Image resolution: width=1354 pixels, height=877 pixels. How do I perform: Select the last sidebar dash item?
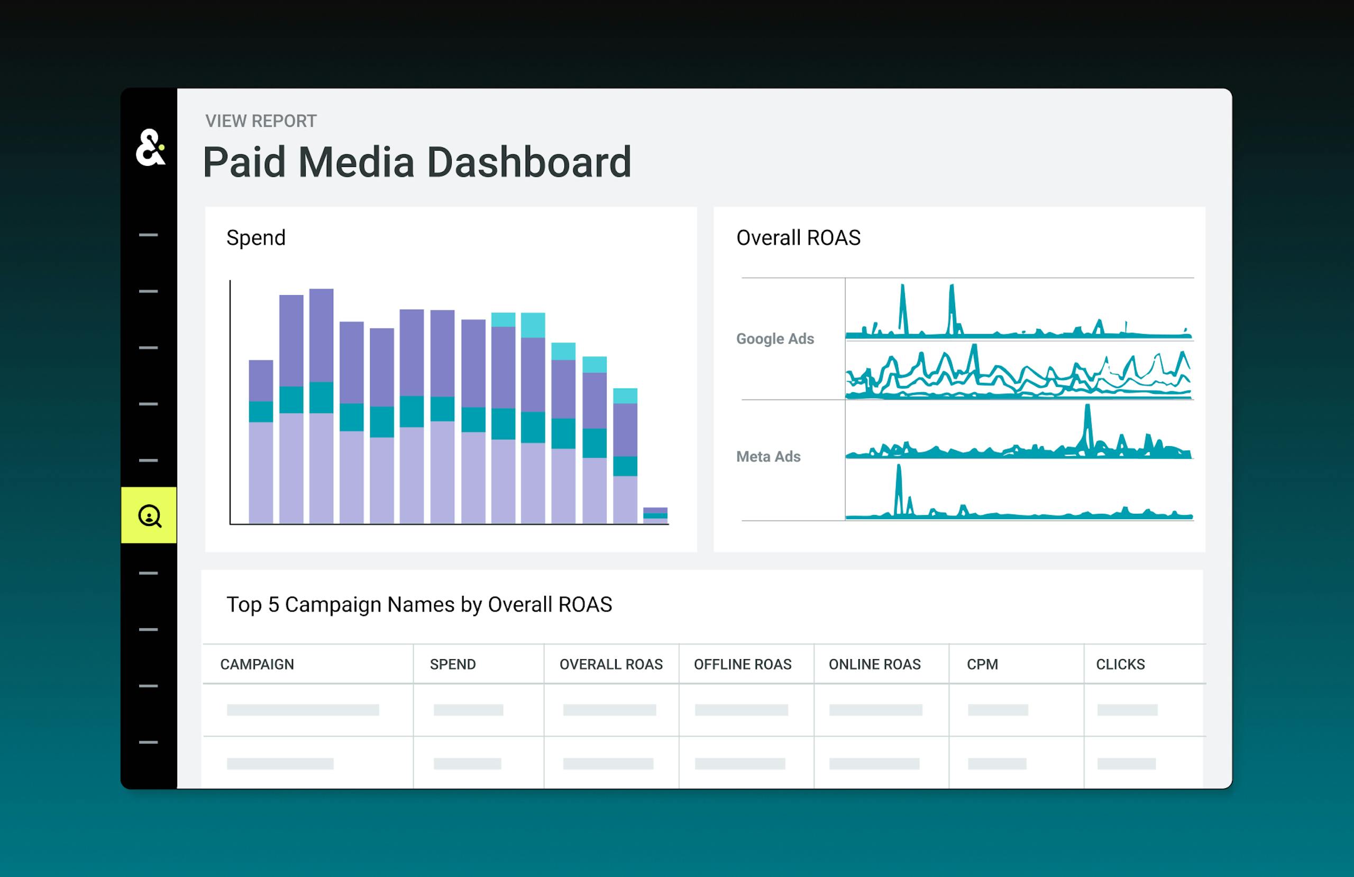[149, 742]
